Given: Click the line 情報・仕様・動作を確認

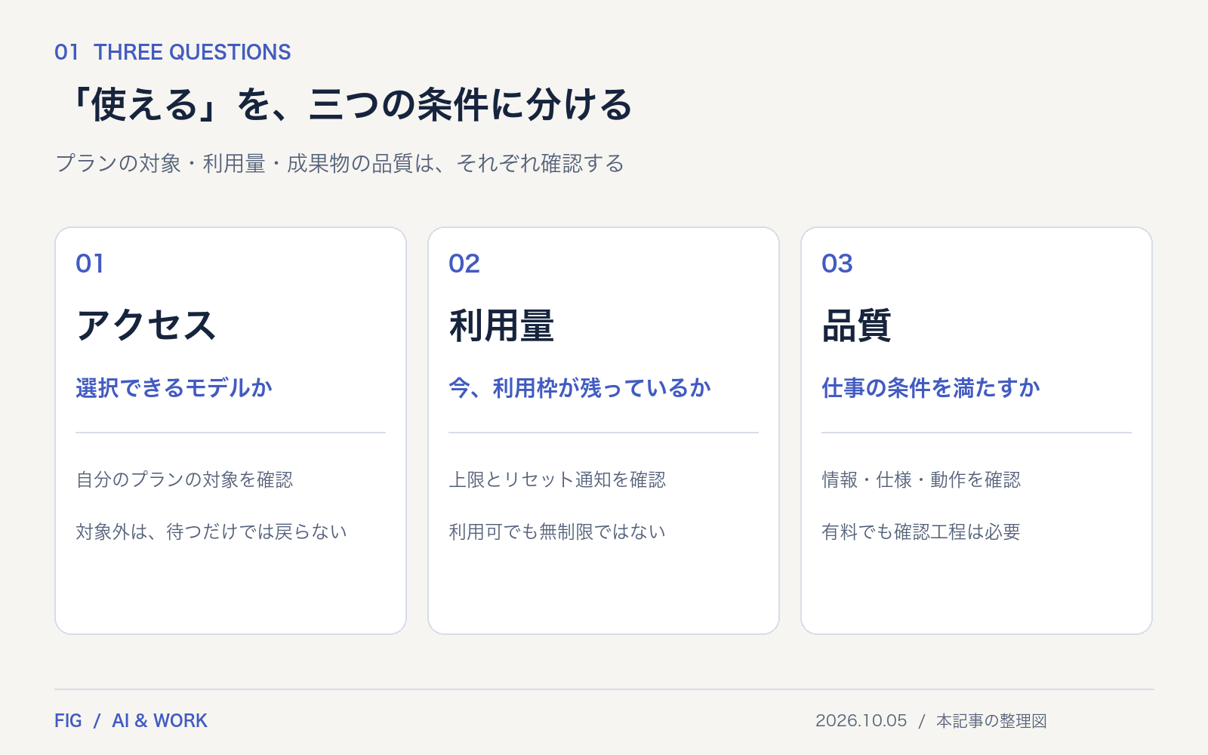Looking at the screenshot, I should pos(921,479).
